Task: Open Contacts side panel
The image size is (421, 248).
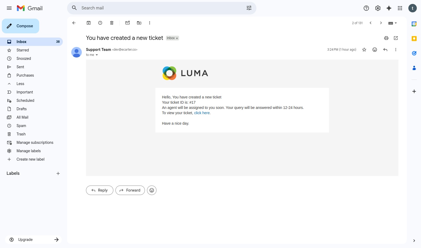Action: click(414, 68)
